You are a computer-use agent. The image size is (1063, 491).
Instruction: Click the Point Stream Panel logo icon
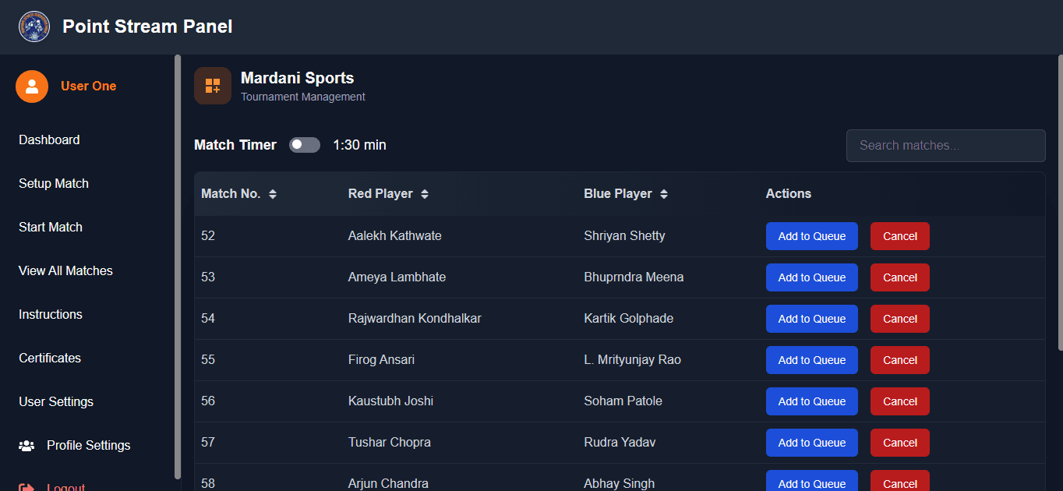coord(34,26)
